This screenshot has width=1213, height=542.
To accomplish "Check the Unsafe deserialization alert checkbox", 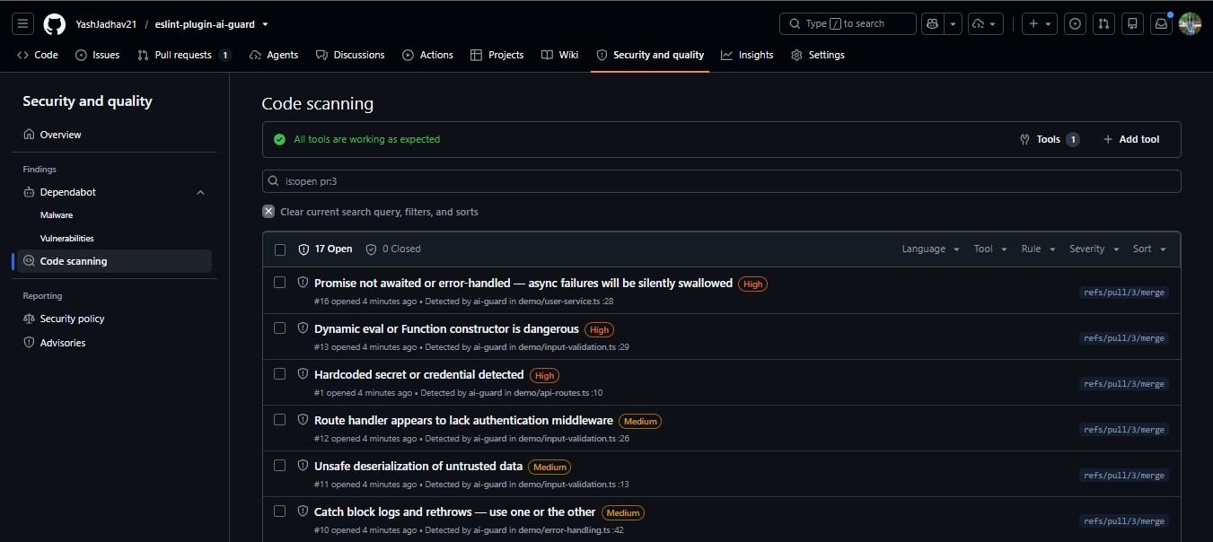I will click(x=279, y=465).
